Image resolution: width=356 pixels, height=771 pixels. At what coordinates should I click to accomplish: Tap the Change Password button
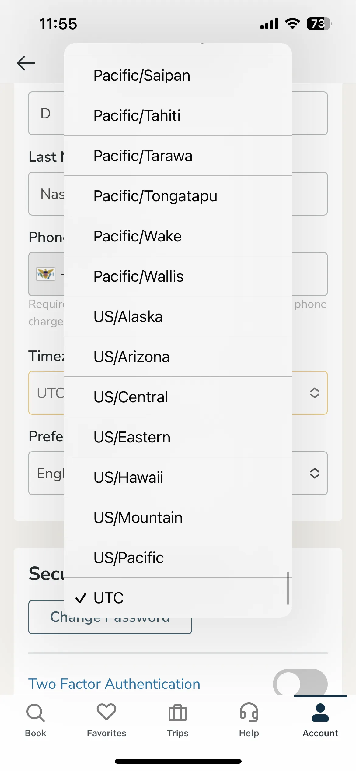110,617
